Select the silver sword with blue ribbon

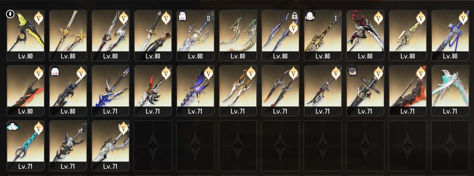tap(450, 35)
